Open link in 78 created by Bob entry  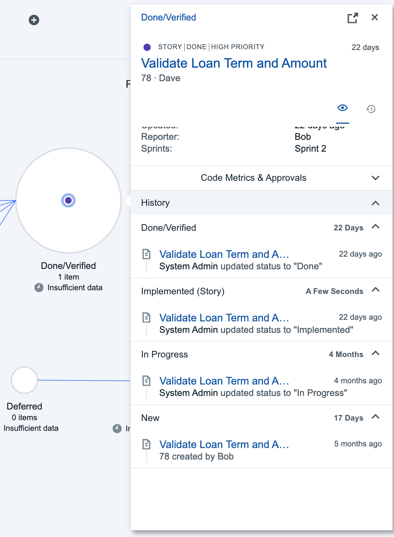coord(224,444)
